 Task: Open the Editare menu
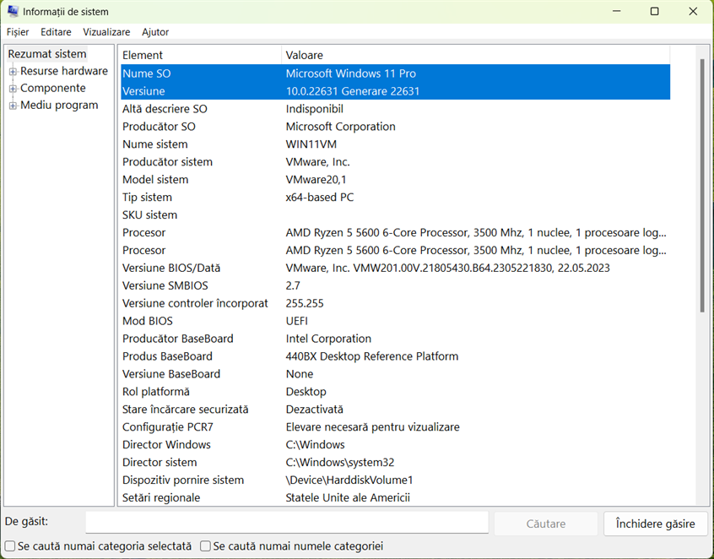pos(56,32)
